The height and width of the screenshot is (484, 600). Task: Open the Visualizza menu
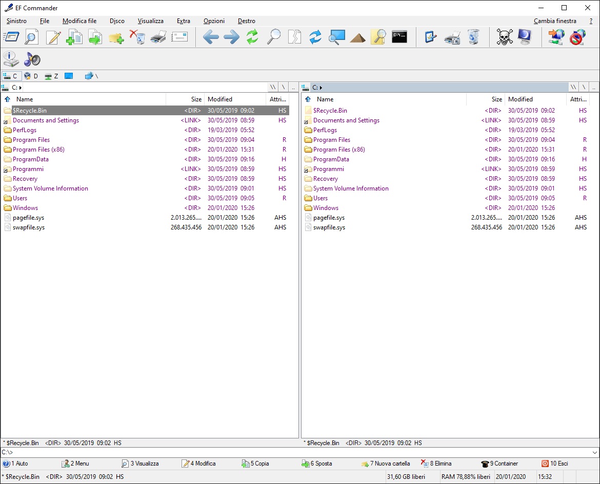(150, 21)
